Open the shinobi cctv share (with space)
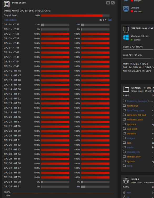Image resolution: width=154 pixels, height=198 pixels. 133,152
